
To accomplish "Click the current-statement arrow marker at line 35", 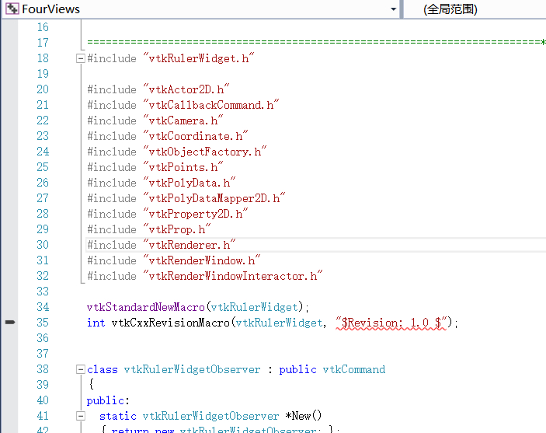I will [x=10, y=322].
